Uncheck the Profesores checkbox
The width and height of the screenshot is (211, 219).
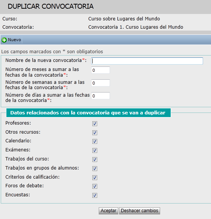(x=95, y=123)
